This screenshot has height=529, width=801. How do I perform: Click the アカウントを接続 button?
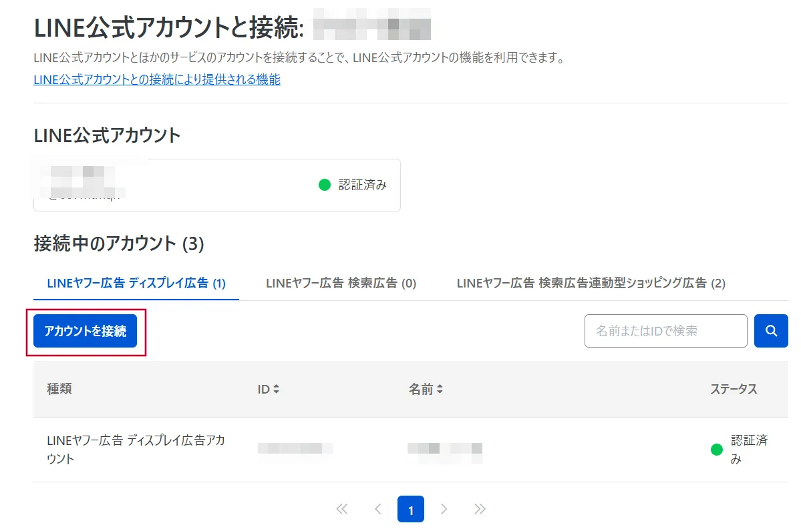coord(86,331)
